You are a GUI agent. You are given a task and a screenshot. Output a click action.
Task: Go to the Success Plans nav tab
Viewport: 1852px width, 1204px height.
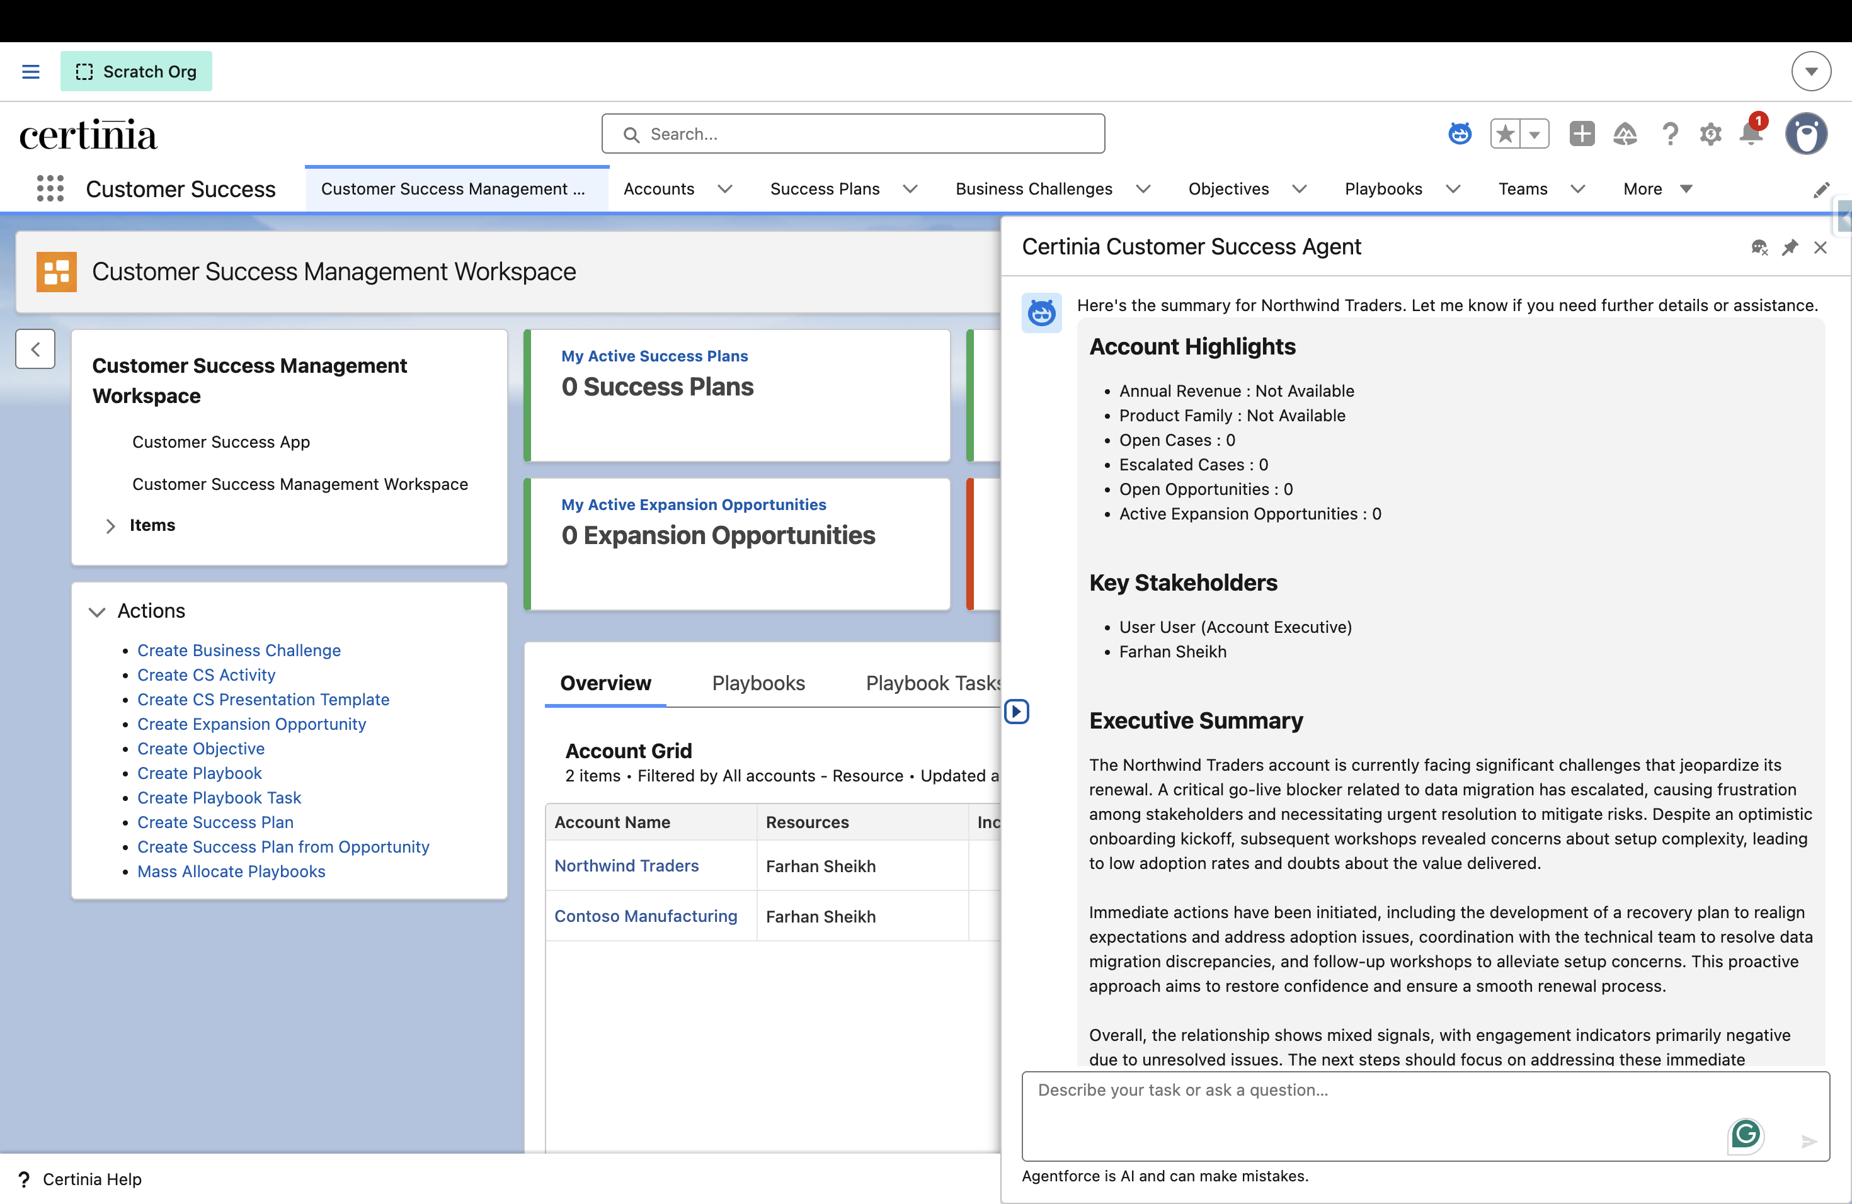tap(824, 189)
